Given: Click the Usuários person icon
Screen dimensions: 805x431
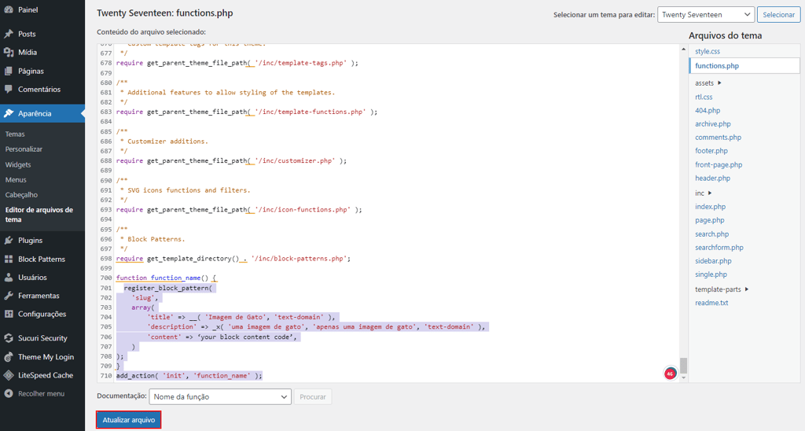Looking at the screenshot, I should tap(9, 278).
